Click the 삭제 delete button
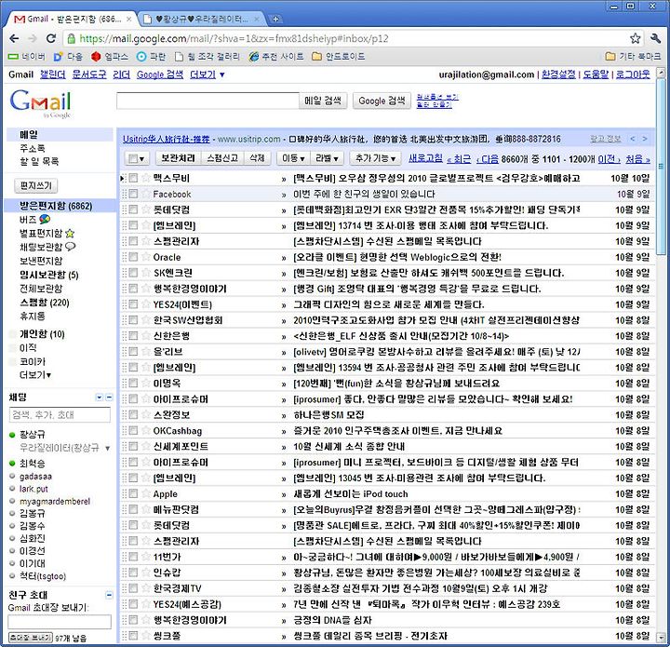670x647 pixels. point(257,158)
